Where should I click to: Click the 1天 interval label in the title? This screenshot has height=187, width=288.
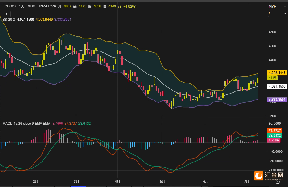[22, 6]
